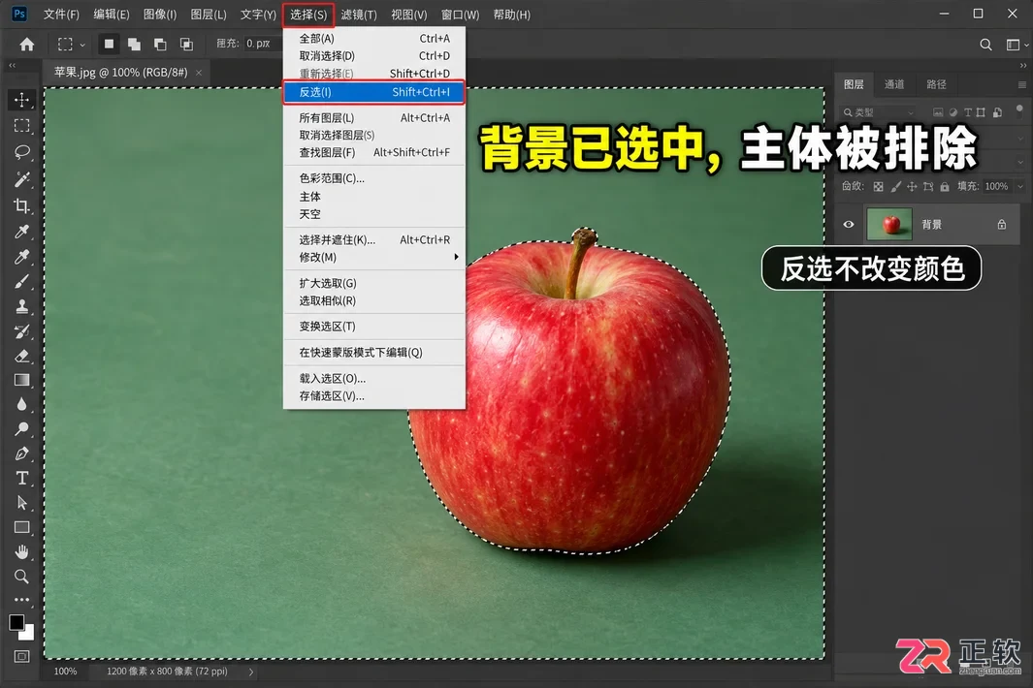This screenshot has width=1033, height=688.
Task: Select the Path Selection arrow tool
Action: pos(21,502)
